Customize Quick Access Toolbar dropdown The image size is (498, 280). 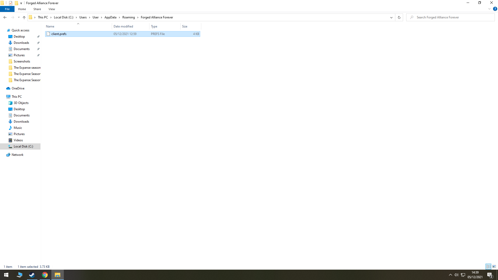tap(21, 3)
